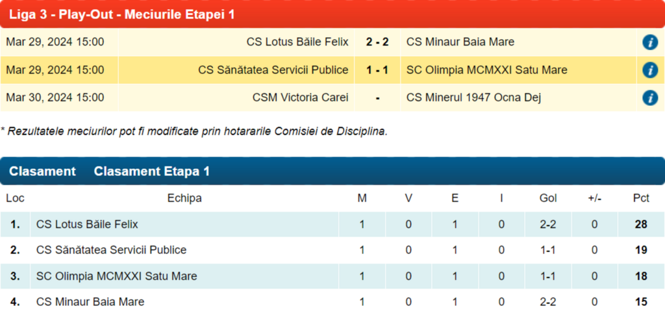The image size is (665, 315).
Task: Open CS Minaur Baia Mare standings row
Action: pos(90,302)
